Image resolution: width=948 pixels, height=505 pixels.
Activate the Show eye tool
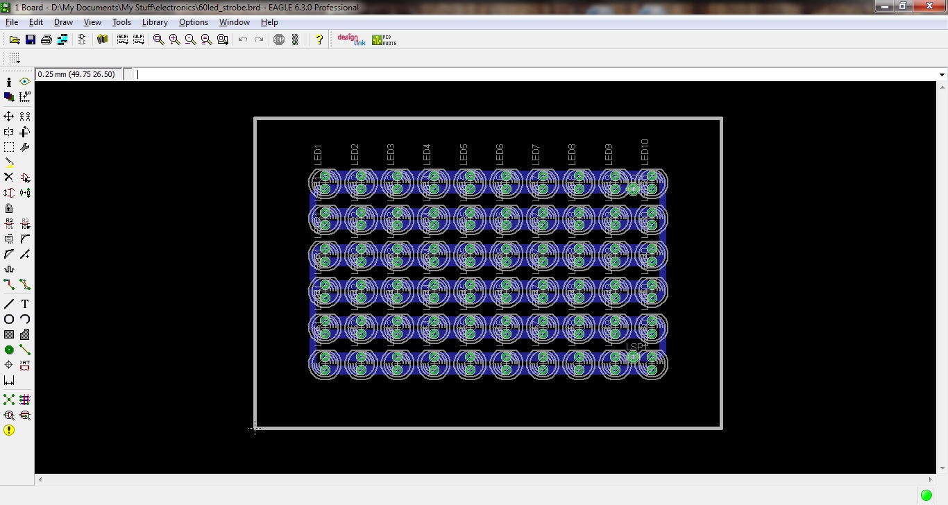24,81
